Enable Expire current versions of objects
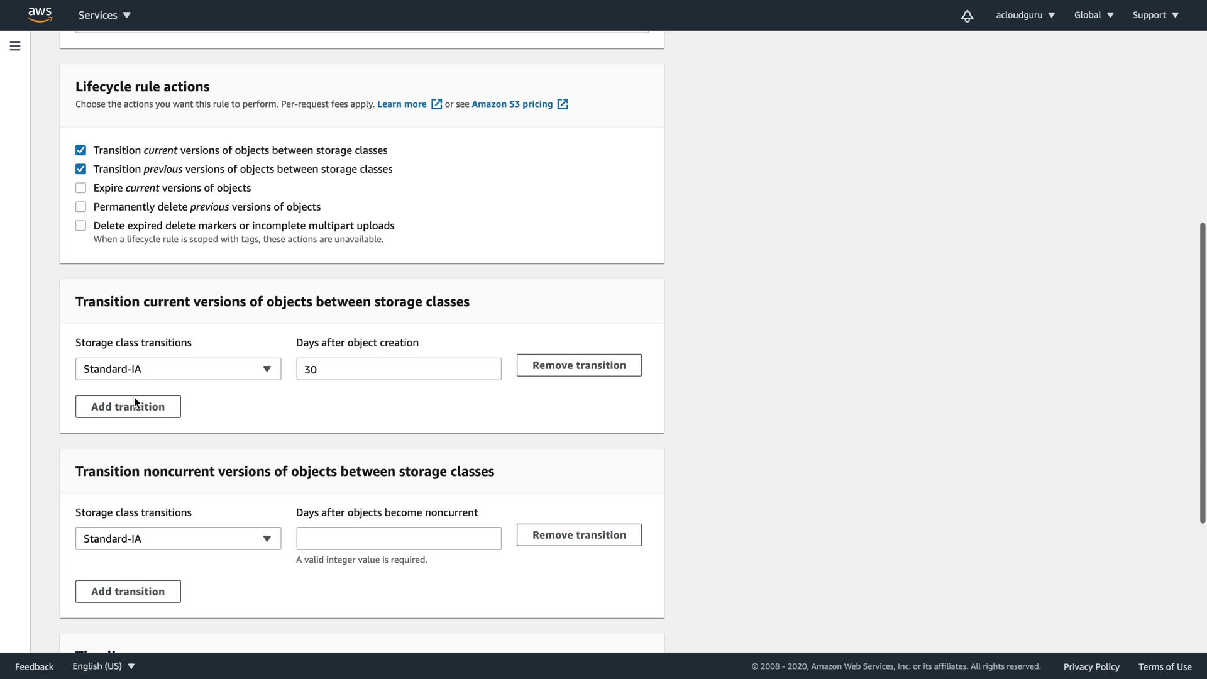The width and height of the screenshot is (1207, 679). pyautogui.click(x=80, y=188)
